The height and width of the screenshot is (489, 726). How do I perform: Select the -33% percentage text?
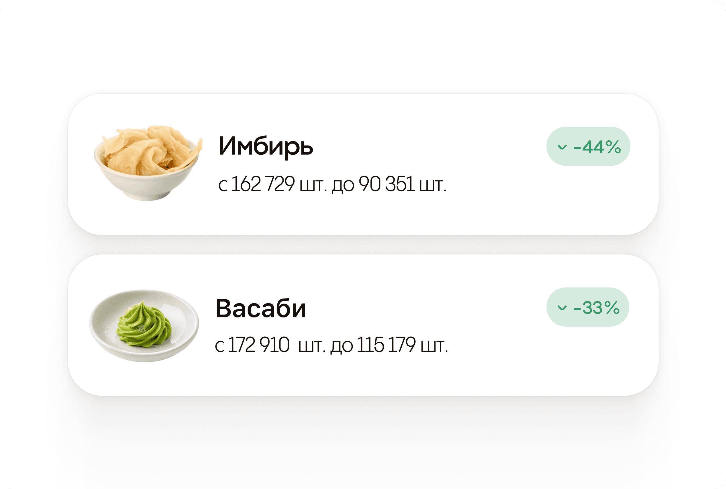coord(596,308)
